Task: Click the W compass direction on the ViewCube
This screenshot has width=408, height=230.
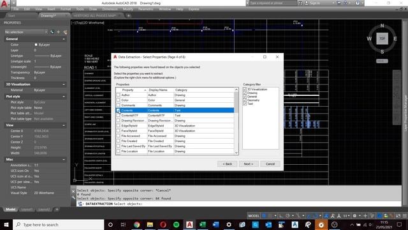Action: coord(369,38)
